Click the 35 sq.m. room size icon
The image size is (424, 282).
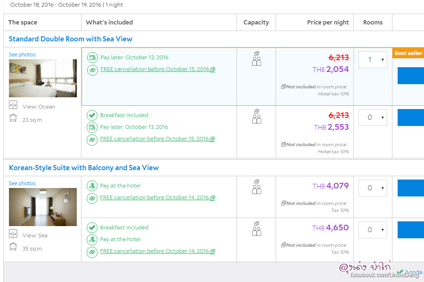click(x=13, y=247)
